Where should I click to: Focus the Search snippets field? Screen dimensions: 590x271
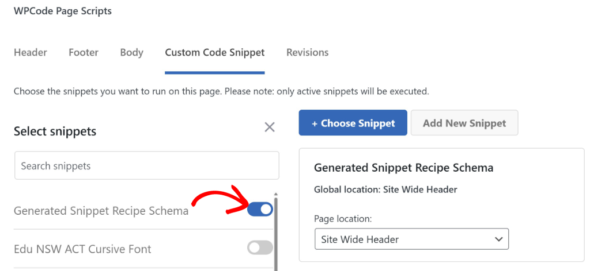click(x=146, y=166)
